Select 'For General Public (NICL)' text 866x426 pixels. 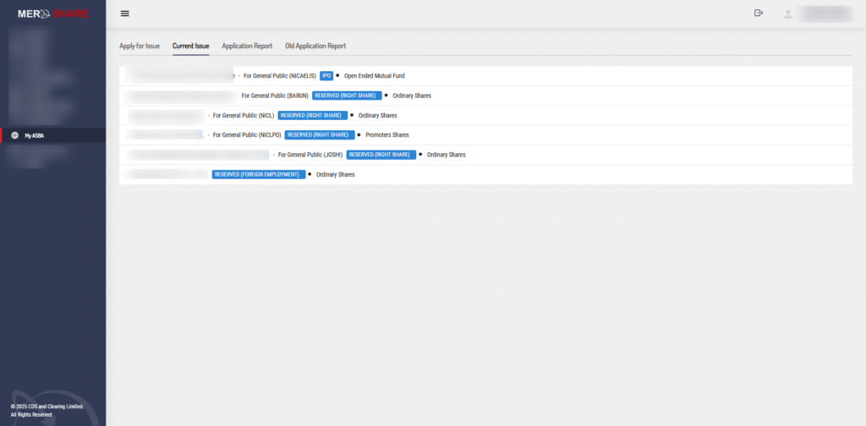244,115
